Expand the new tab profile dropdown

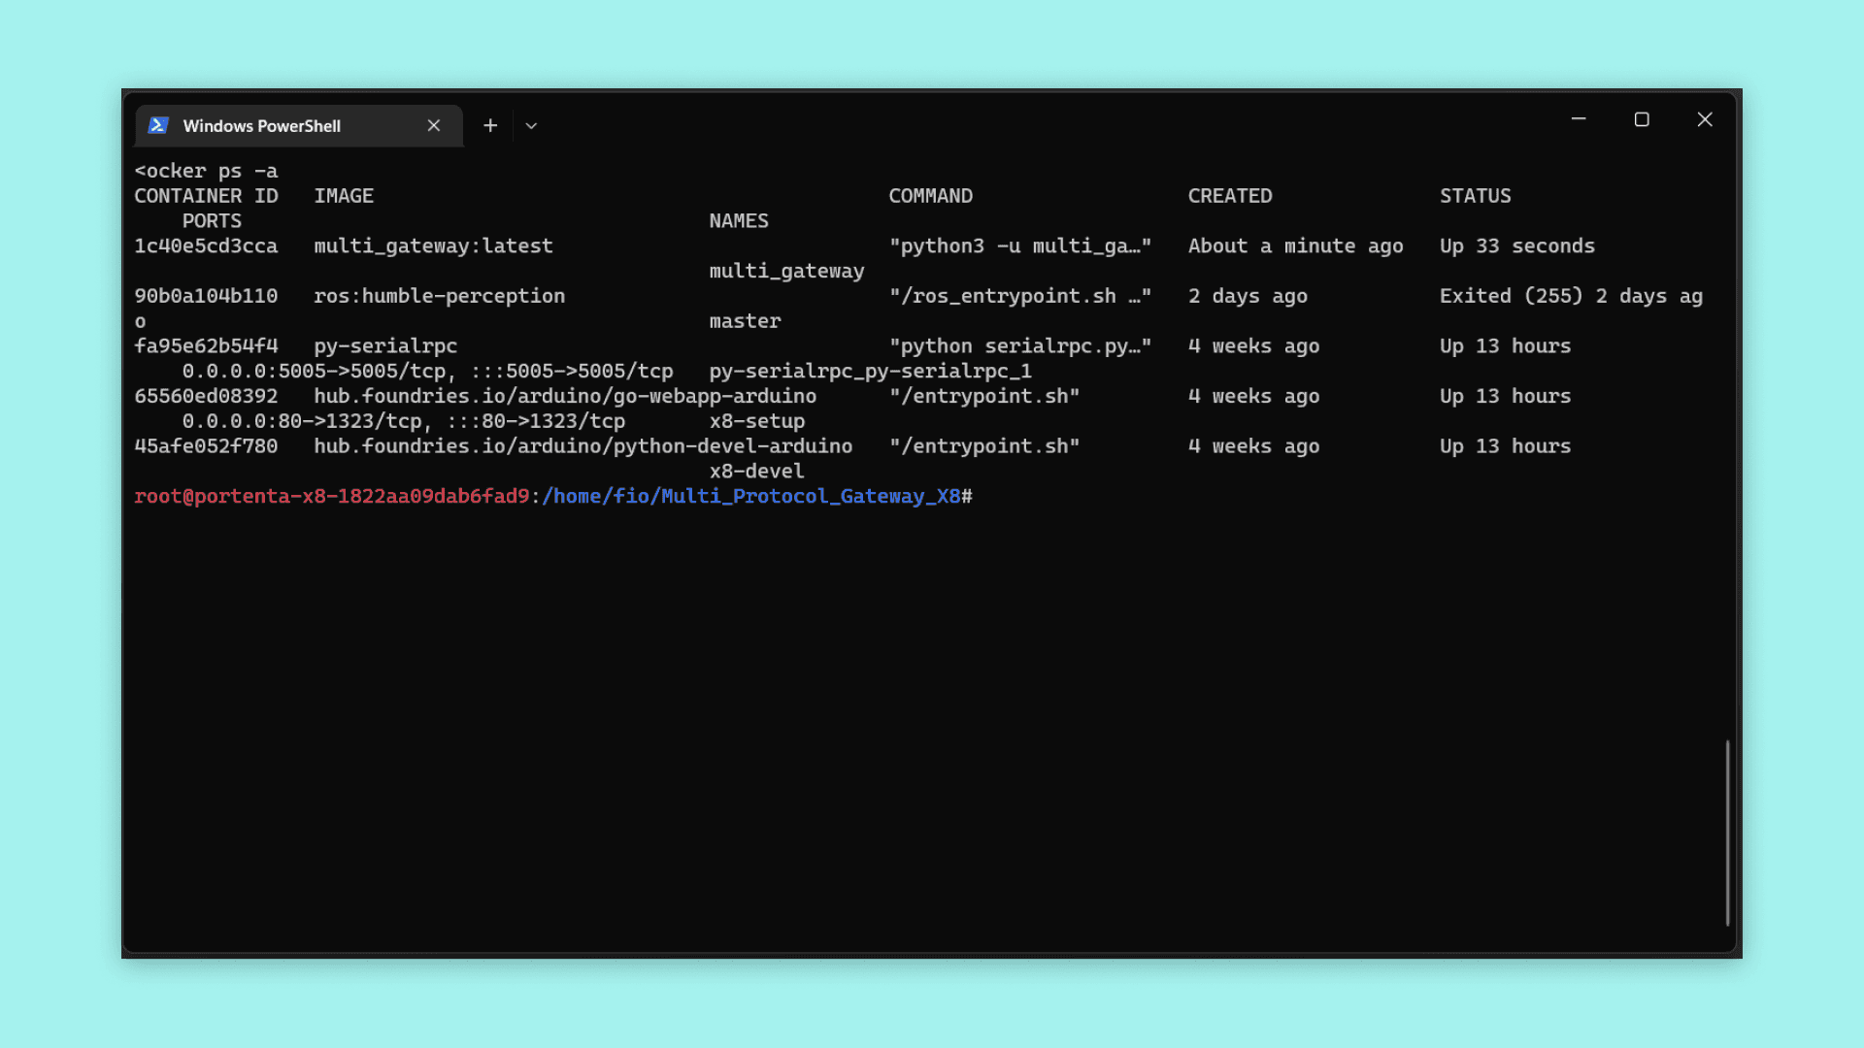[x=531, y=125]
